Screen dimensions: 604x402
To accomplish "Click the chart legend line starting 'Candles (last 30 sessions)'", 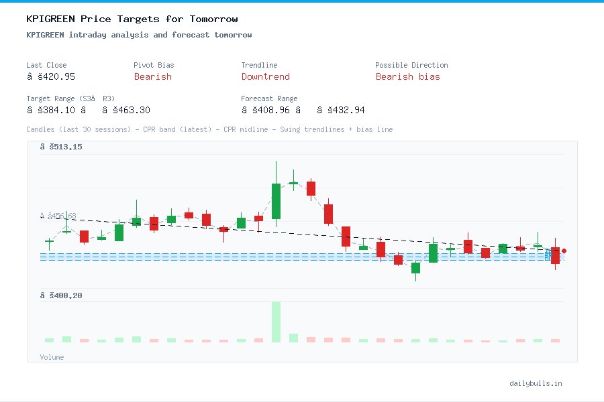I will (209, 129).
